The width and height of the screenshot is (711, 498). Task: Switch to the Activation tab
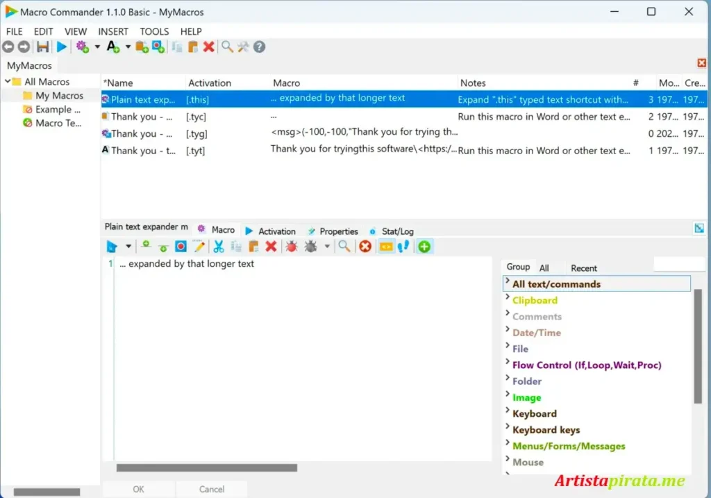point(277,231)
